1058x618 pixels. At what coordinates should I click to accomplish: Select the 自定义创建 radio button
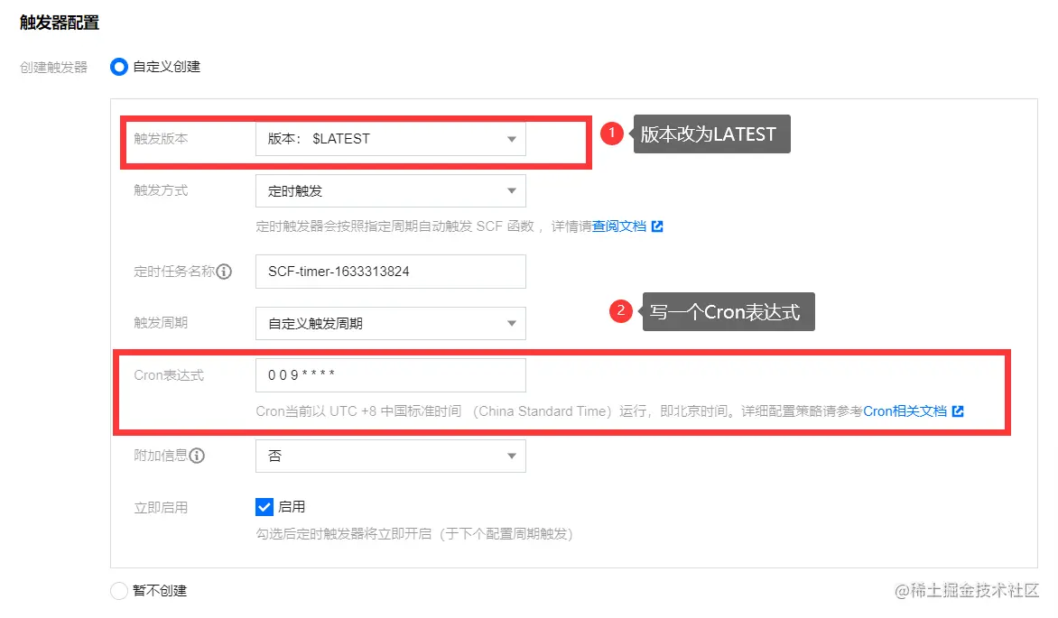click(118, 66)
